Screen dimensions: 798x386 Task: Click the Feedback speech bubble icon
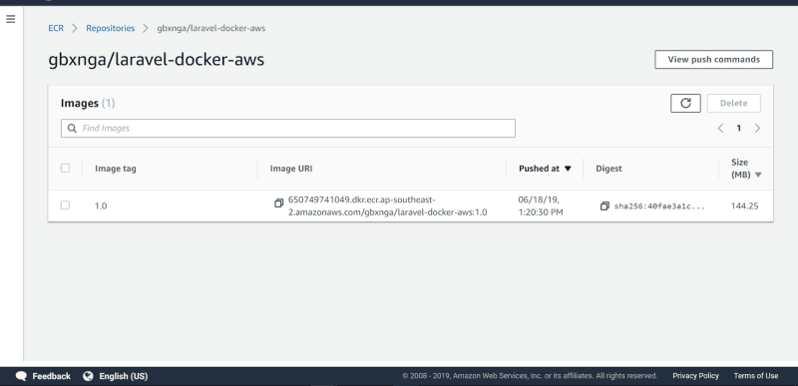[x=21, y=376]
